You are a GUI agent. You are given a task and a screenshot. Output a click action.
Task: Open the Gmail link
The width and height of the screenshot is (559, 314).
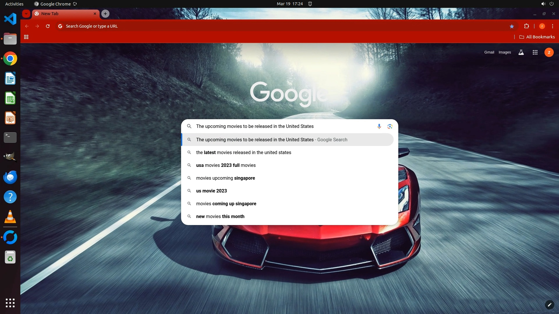[489, 52]
